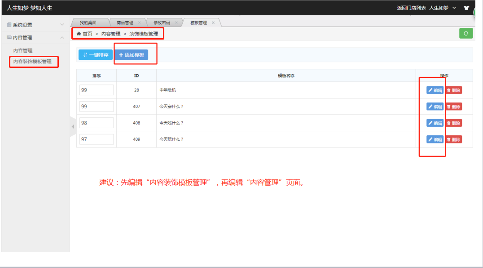Switch to the 我的桌面 tab

(88, 22)
